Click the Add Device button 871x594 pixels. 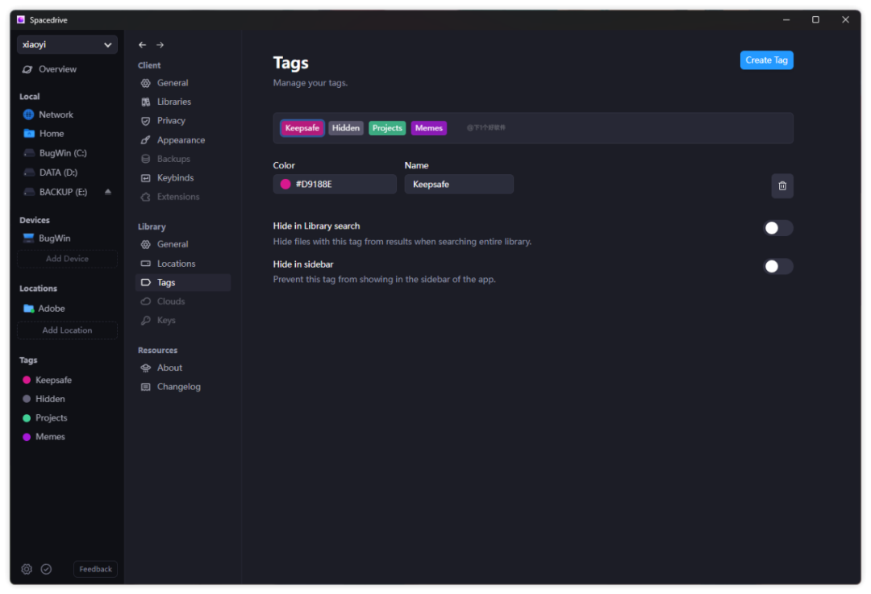(x=67, y=259)
